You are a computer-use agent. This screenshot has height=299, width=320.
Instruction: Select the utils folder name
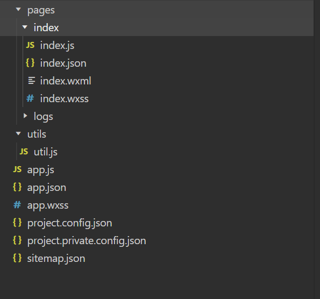pos(37,134)
